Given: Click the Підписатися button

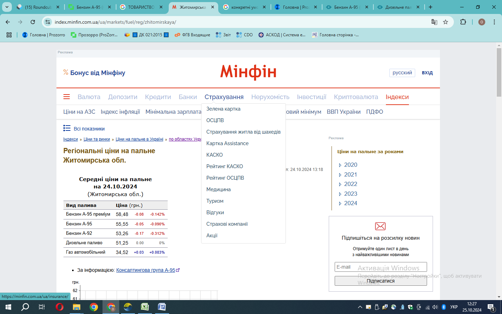Looking at the screenshot, I should (381, 281).
